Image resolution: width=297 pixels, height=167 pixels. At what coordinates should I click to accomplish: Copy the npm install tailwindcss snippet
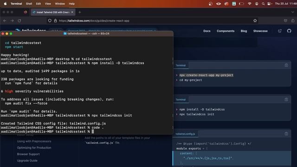pyautogui.click(x=286, y=99)
